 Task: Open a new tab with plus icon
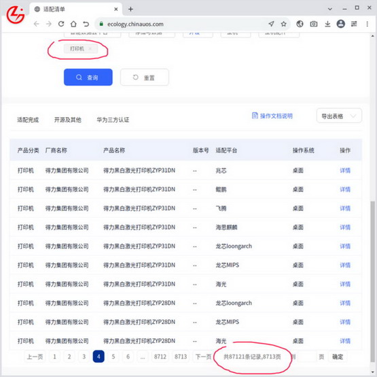coord(130,9)
